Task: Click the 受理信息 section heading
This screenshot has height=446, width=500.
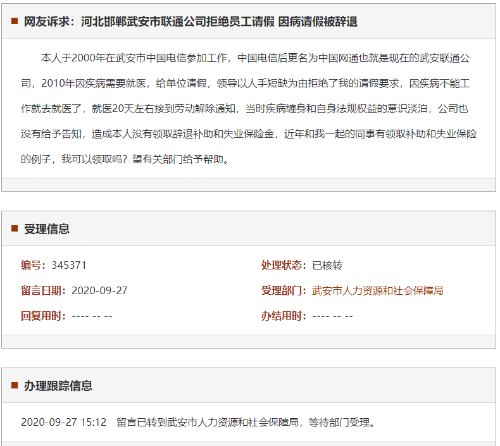Action: click(x=47, y=229)
